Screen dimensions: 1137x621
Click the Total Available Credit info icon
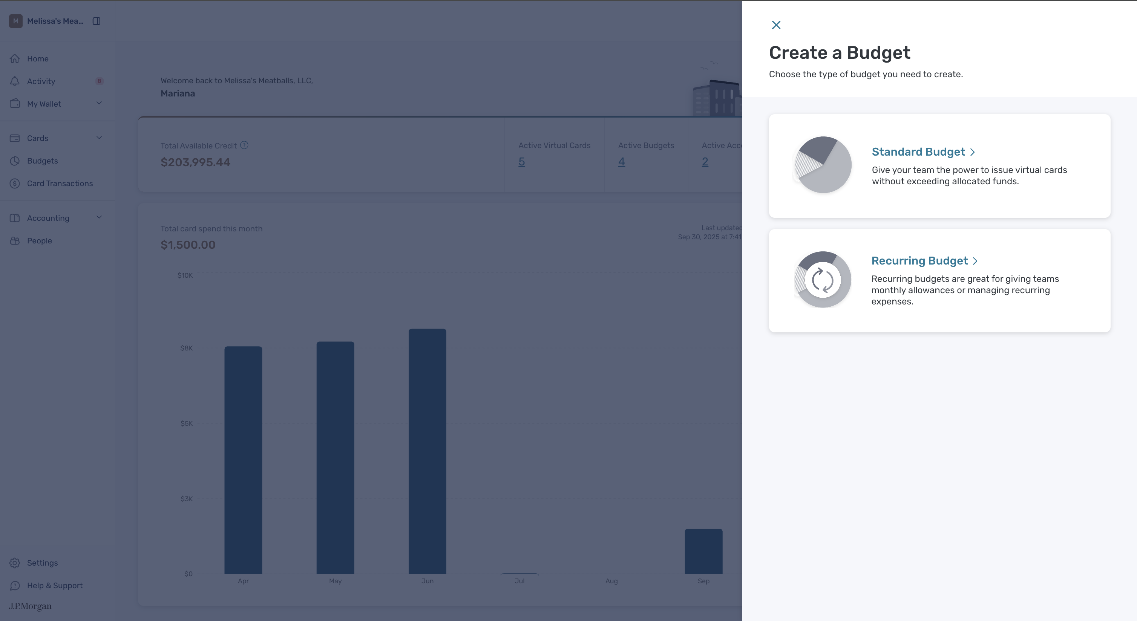pos(244,145)
